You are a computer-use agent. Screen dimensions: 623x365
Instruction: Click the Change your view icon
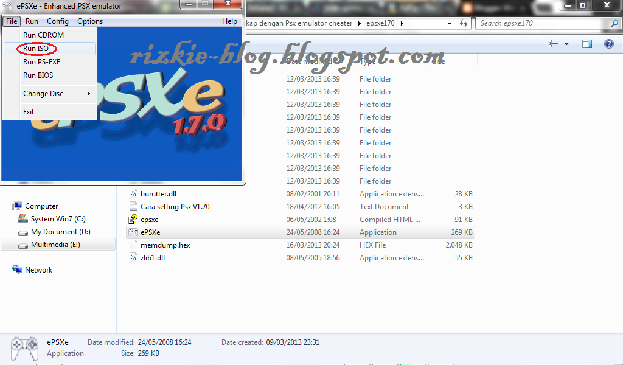tap(553, 44)
